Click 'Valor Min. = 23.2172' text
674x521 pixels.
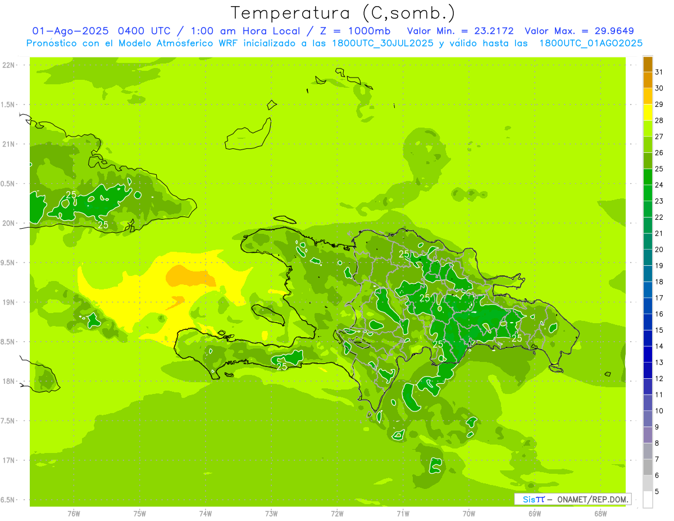pos(461,31)
